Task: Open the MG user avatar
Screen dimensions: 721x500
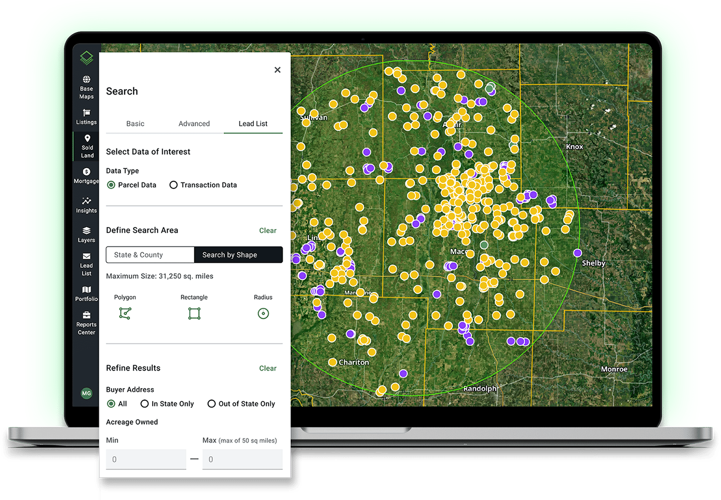Action: [87, 393]
